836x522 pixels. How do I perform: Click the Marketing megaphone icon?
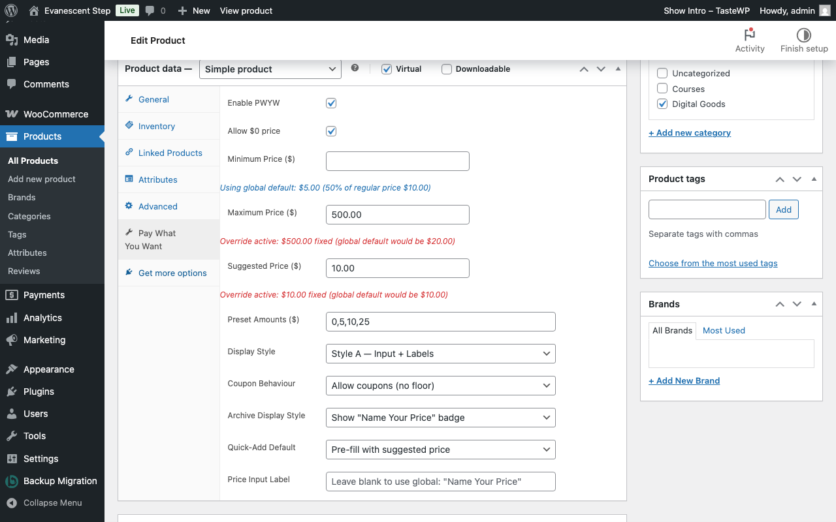coord(12,340)
